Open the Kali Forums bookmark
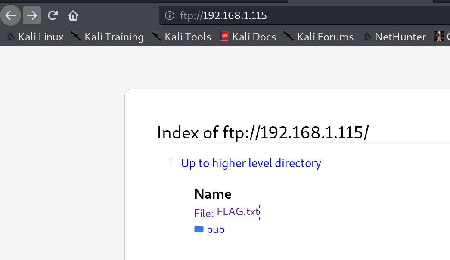Image resolution: width=450 pixels, height=260 pixels. pos(319,37)
